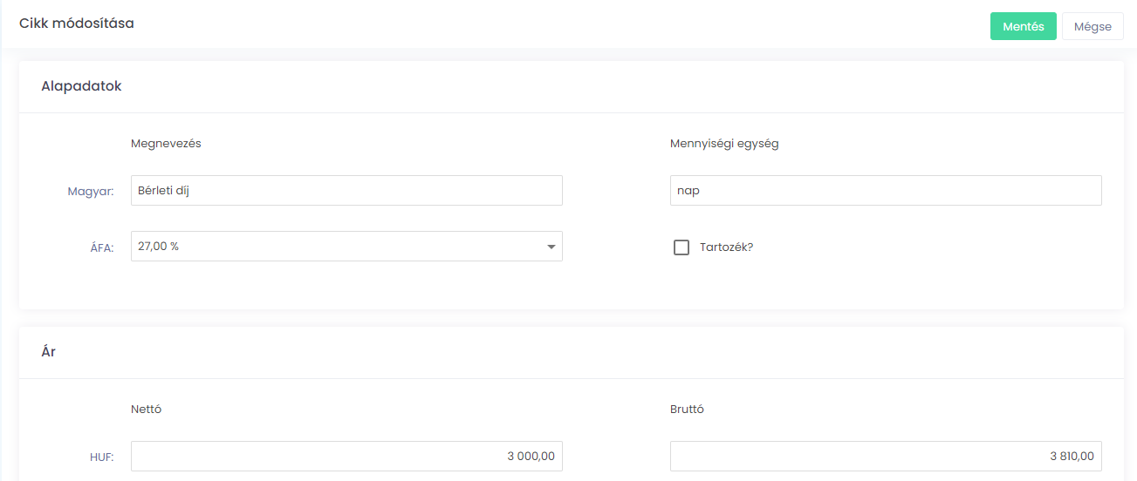Viewport: 1137px width, 481px height.
Task: Select the Mennyiségi egység field containing nap
Action: point(886,191)
